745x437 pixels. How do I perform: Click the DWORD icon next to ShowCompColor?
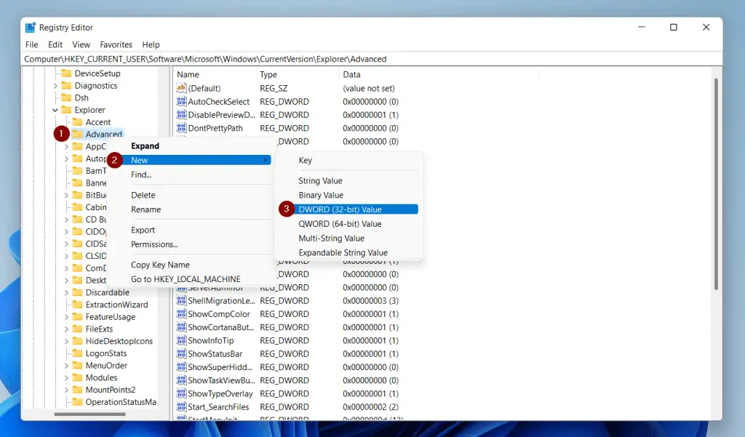click(180, 313)
